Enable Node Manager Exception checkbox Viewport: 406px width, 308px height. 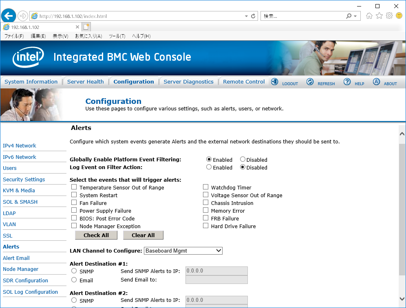click(x=74, y=226)
